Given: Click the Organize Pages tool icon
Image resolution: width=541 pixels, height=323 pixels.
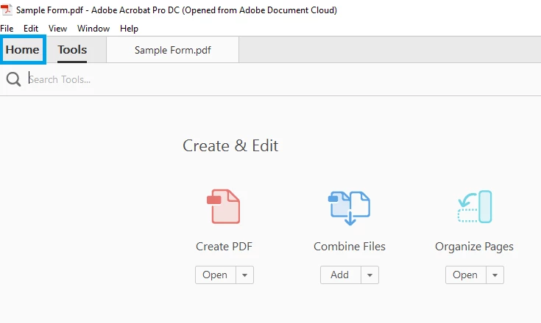Looking at the screenshot, I should click(x=475, y=206).
